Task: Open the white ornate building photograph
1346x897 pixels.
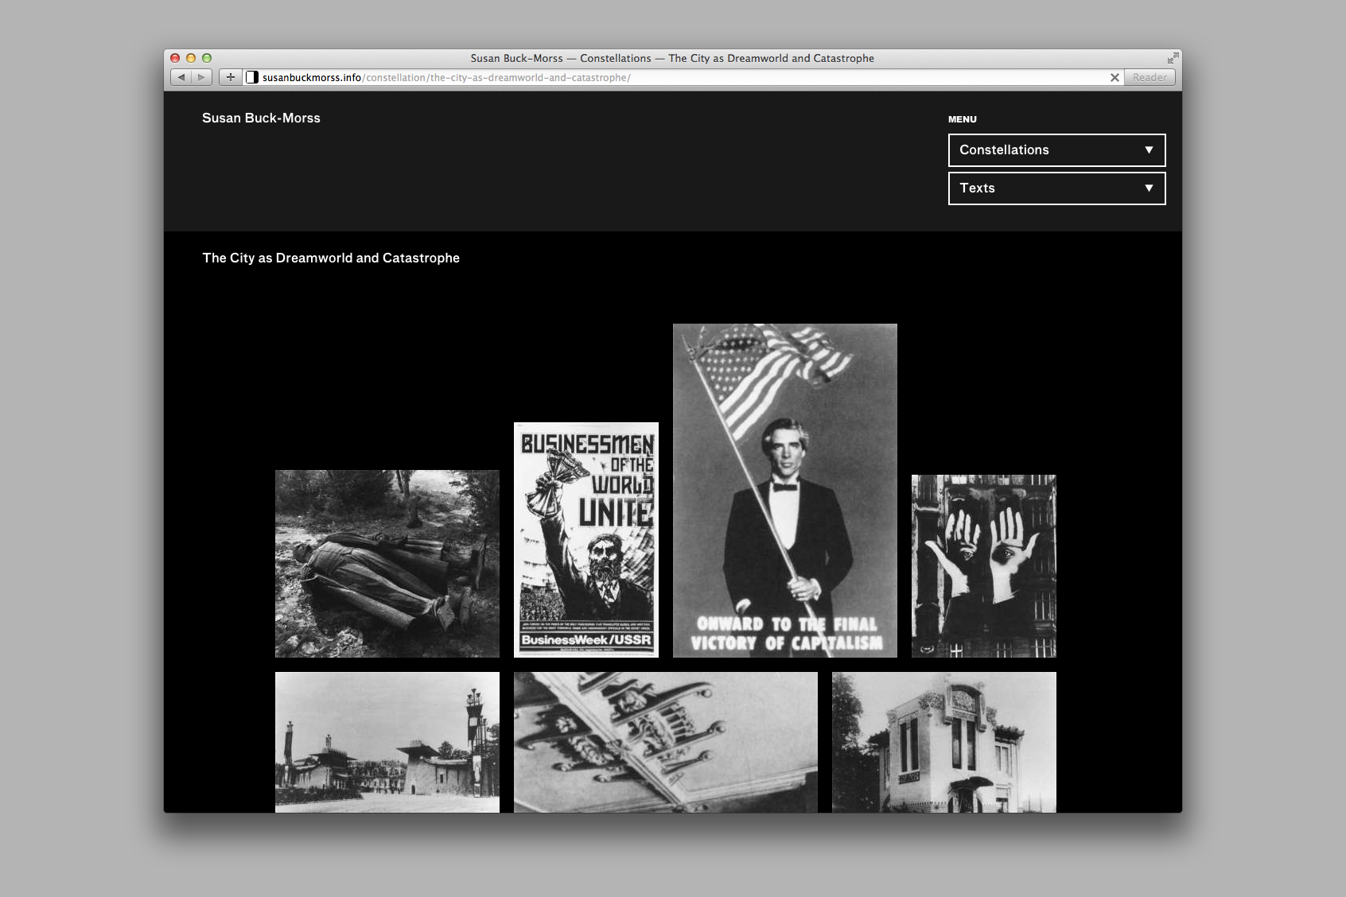Action: click(944, 742)
